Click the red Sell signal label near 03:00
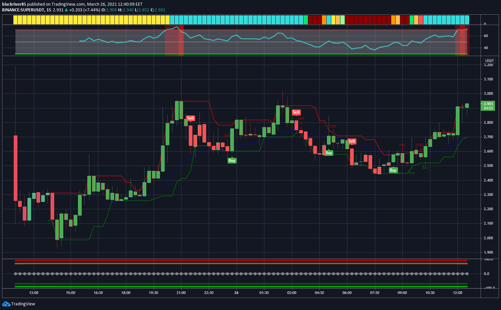Image resolution: width=501 pixels, height=310 pixels. pyautogui.click(x=296, y=112)
